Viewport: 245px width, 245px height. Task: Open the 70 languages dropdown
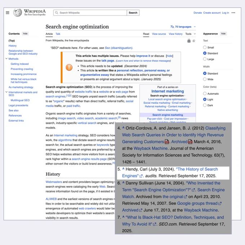[x=183, y=27]
